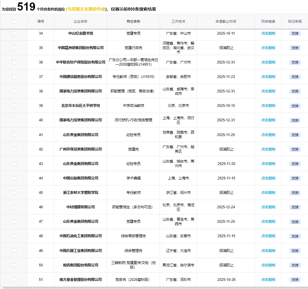This screenshot has height=289, width=308.
Task: Send feedback for row 36 中华联合财产保险
Action: pos(295,62)
